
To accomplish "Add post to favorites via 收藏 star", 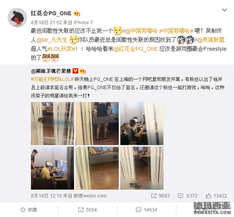I will [28, 210].
